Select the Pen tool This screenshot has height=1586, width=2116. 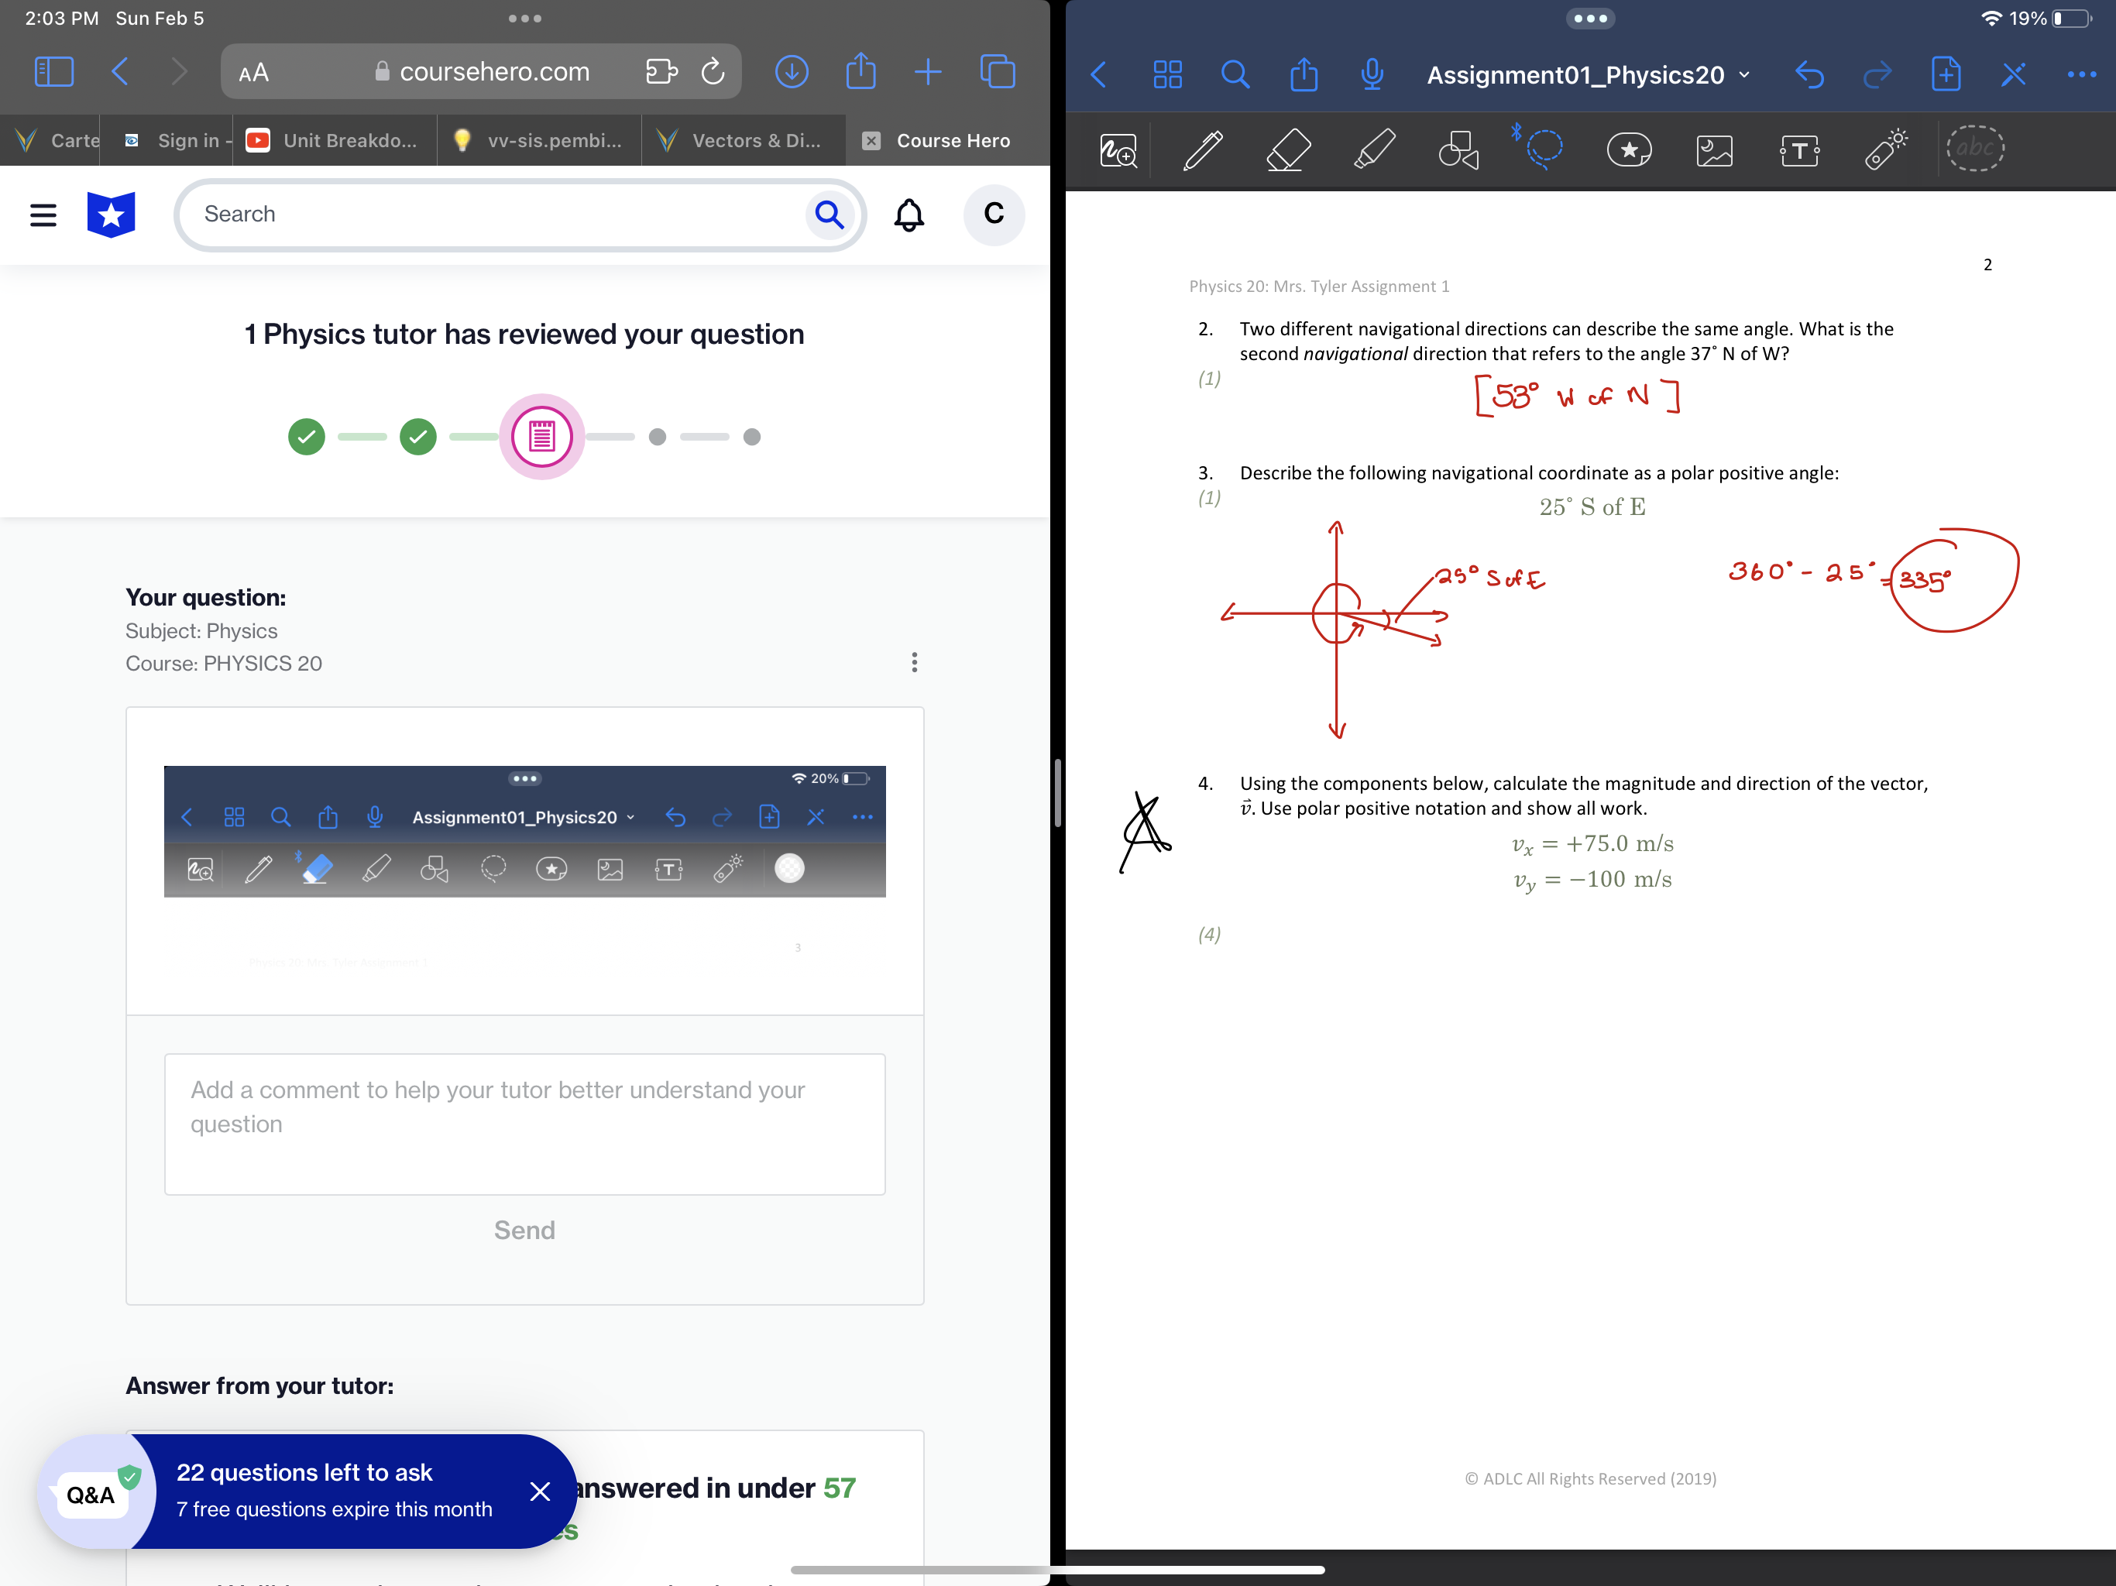pos(1202,150)
